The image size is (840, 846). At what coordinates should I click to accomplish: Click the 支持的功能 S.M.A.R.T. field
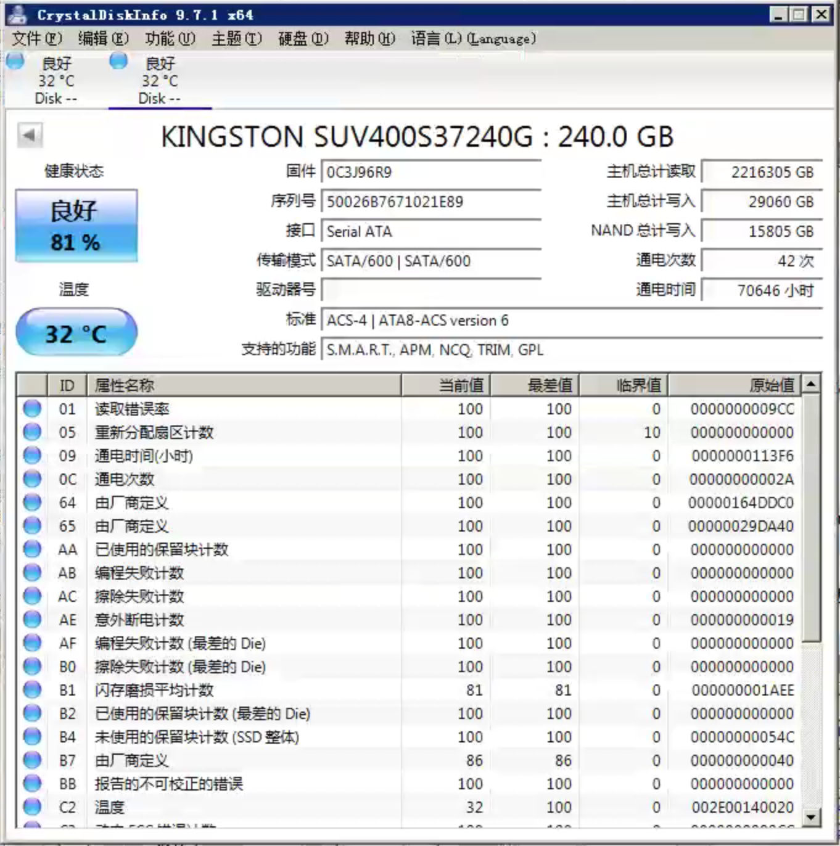click(x=572, y=350)
